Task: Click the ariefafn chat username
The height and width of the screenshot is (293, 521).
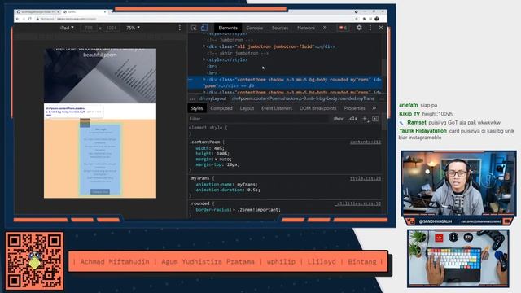Action: coord(408,105)
